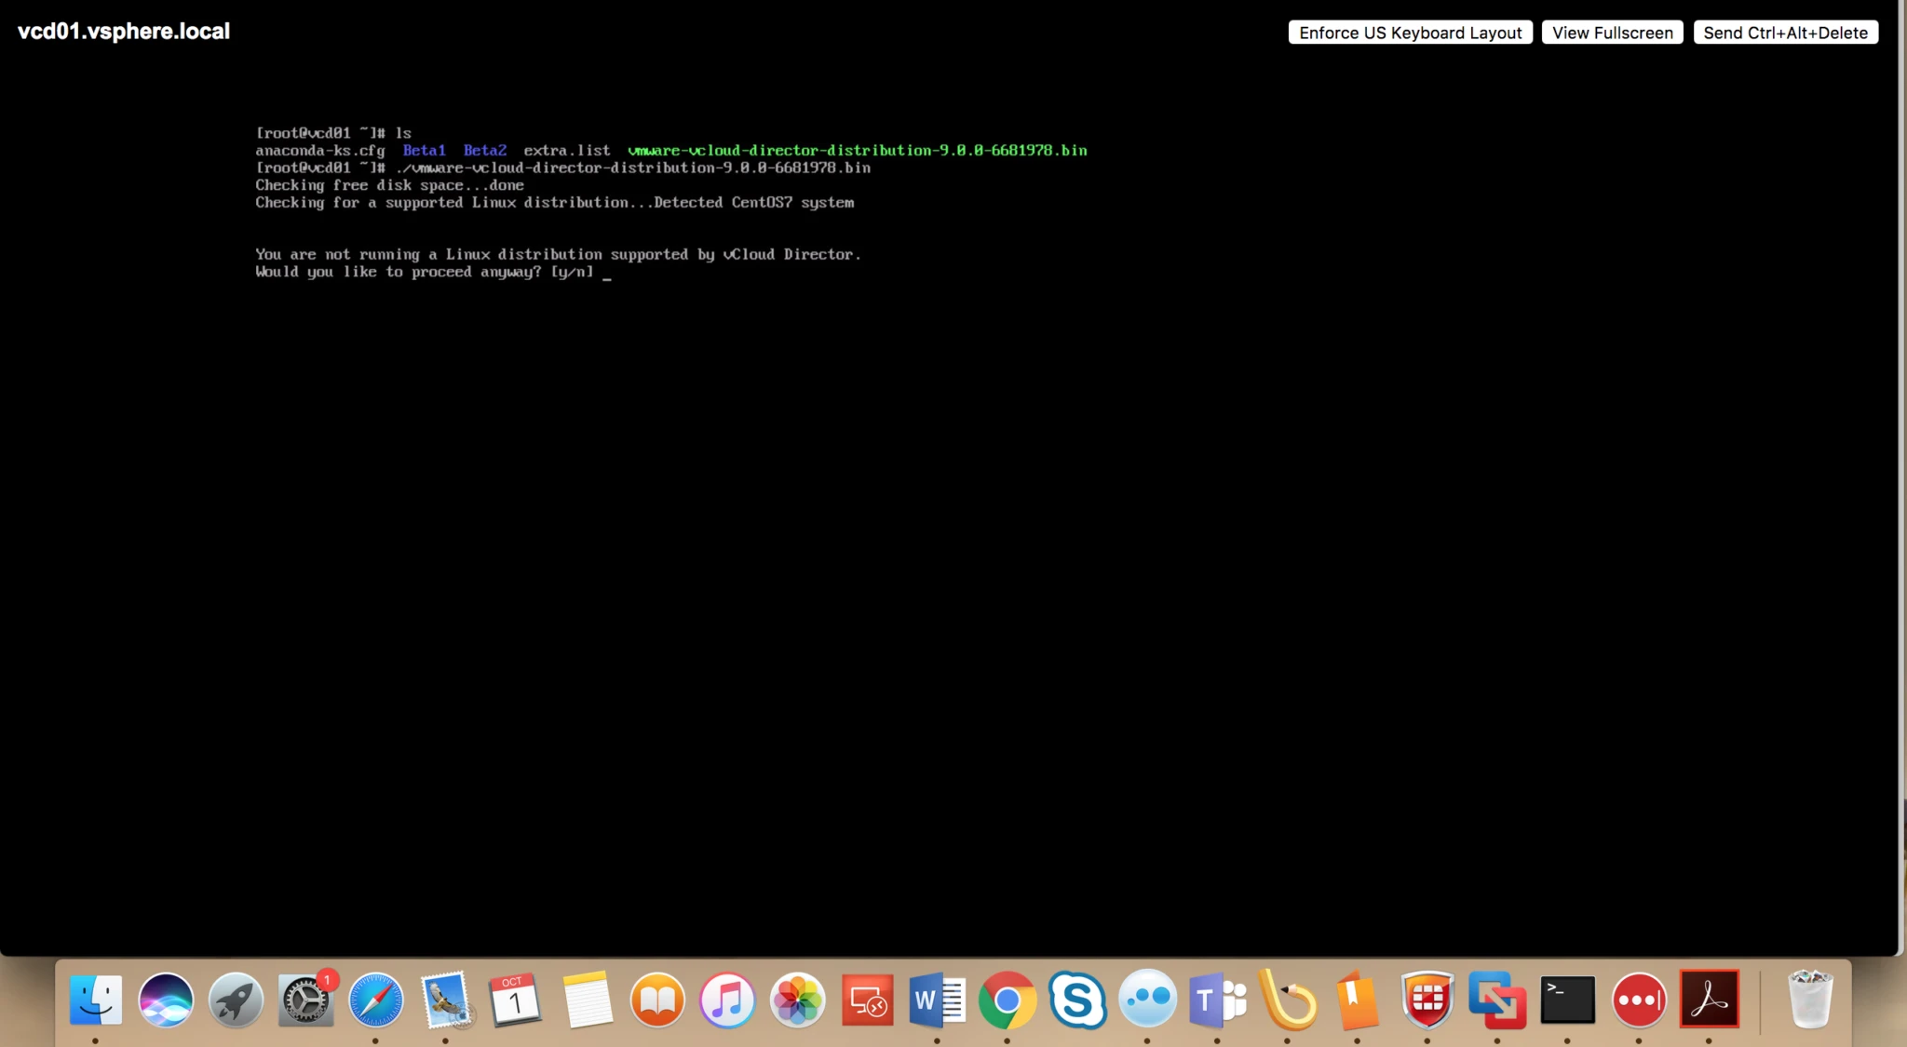Open Terminal icon in dock

1568,1000
